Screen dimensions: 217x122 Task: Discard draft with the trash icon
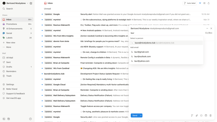pos(210,116)
